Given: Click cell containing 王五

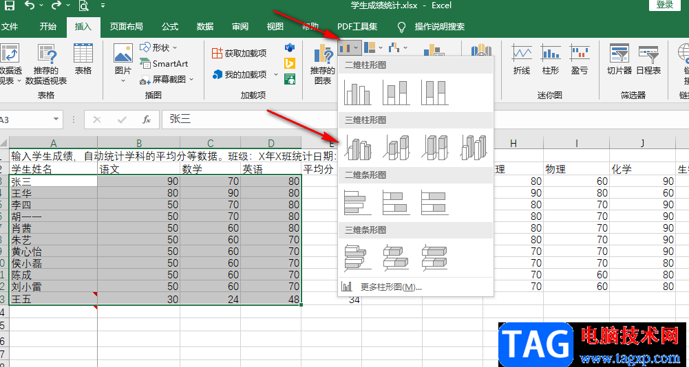Looking at the screenshot, I should [x=53, y=300].
